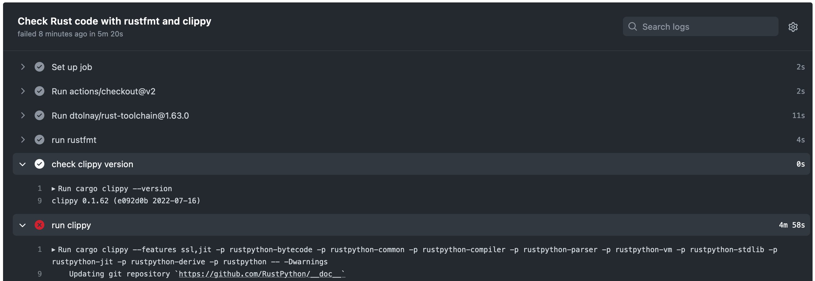Select the clippy 0.1.62 version output line
Image resolution: width=815 pixels, height=281 pixels.
(126, 201)
